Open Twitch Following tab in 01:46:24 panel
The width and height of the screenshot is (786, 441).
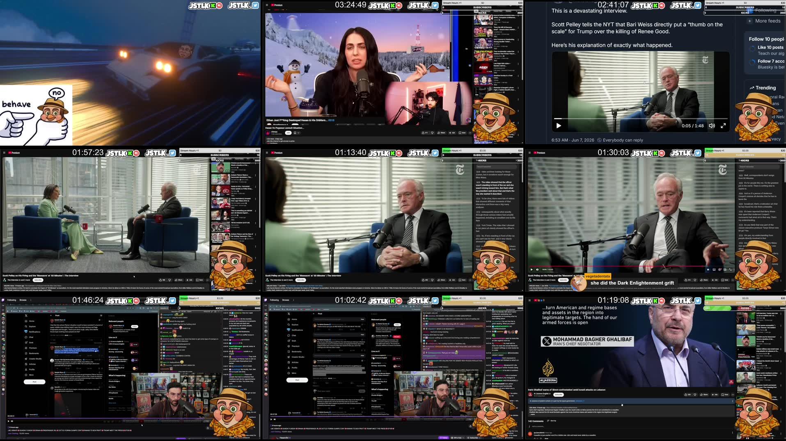[11, 300]
